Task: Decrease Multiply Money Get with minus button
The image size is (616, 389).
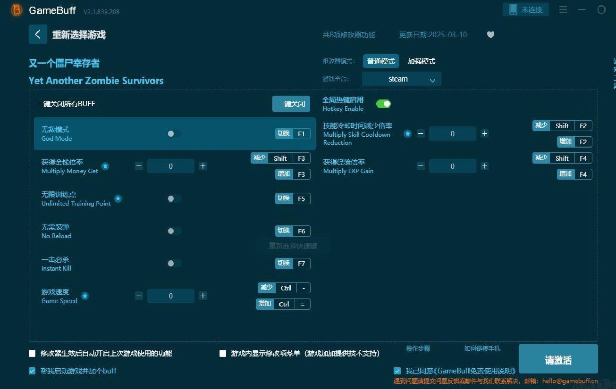Action: (139, 166)
